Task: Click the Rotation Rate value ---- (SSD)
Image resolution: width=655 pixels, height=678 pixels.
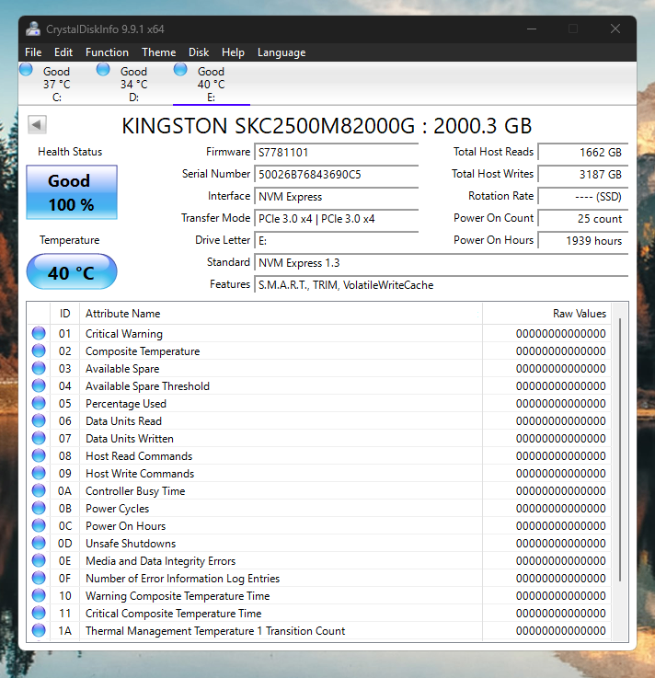Action: tap(583, 196)
